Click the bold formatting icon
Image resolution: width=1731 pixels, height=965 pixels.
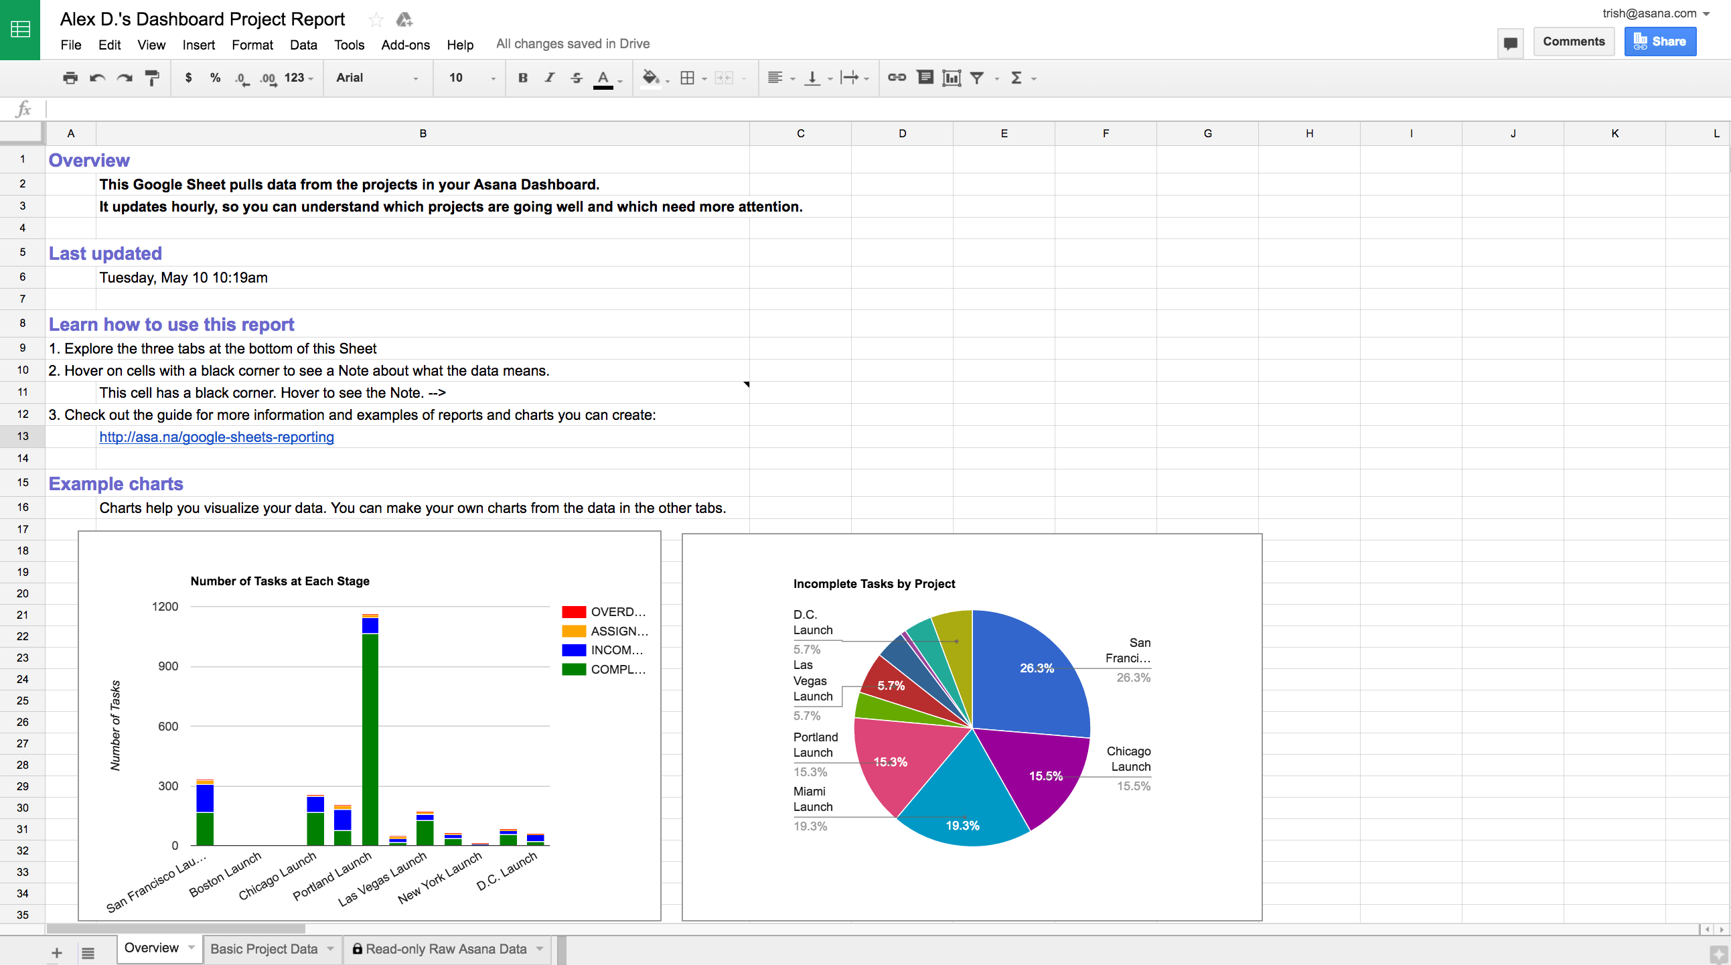point(523,77)
